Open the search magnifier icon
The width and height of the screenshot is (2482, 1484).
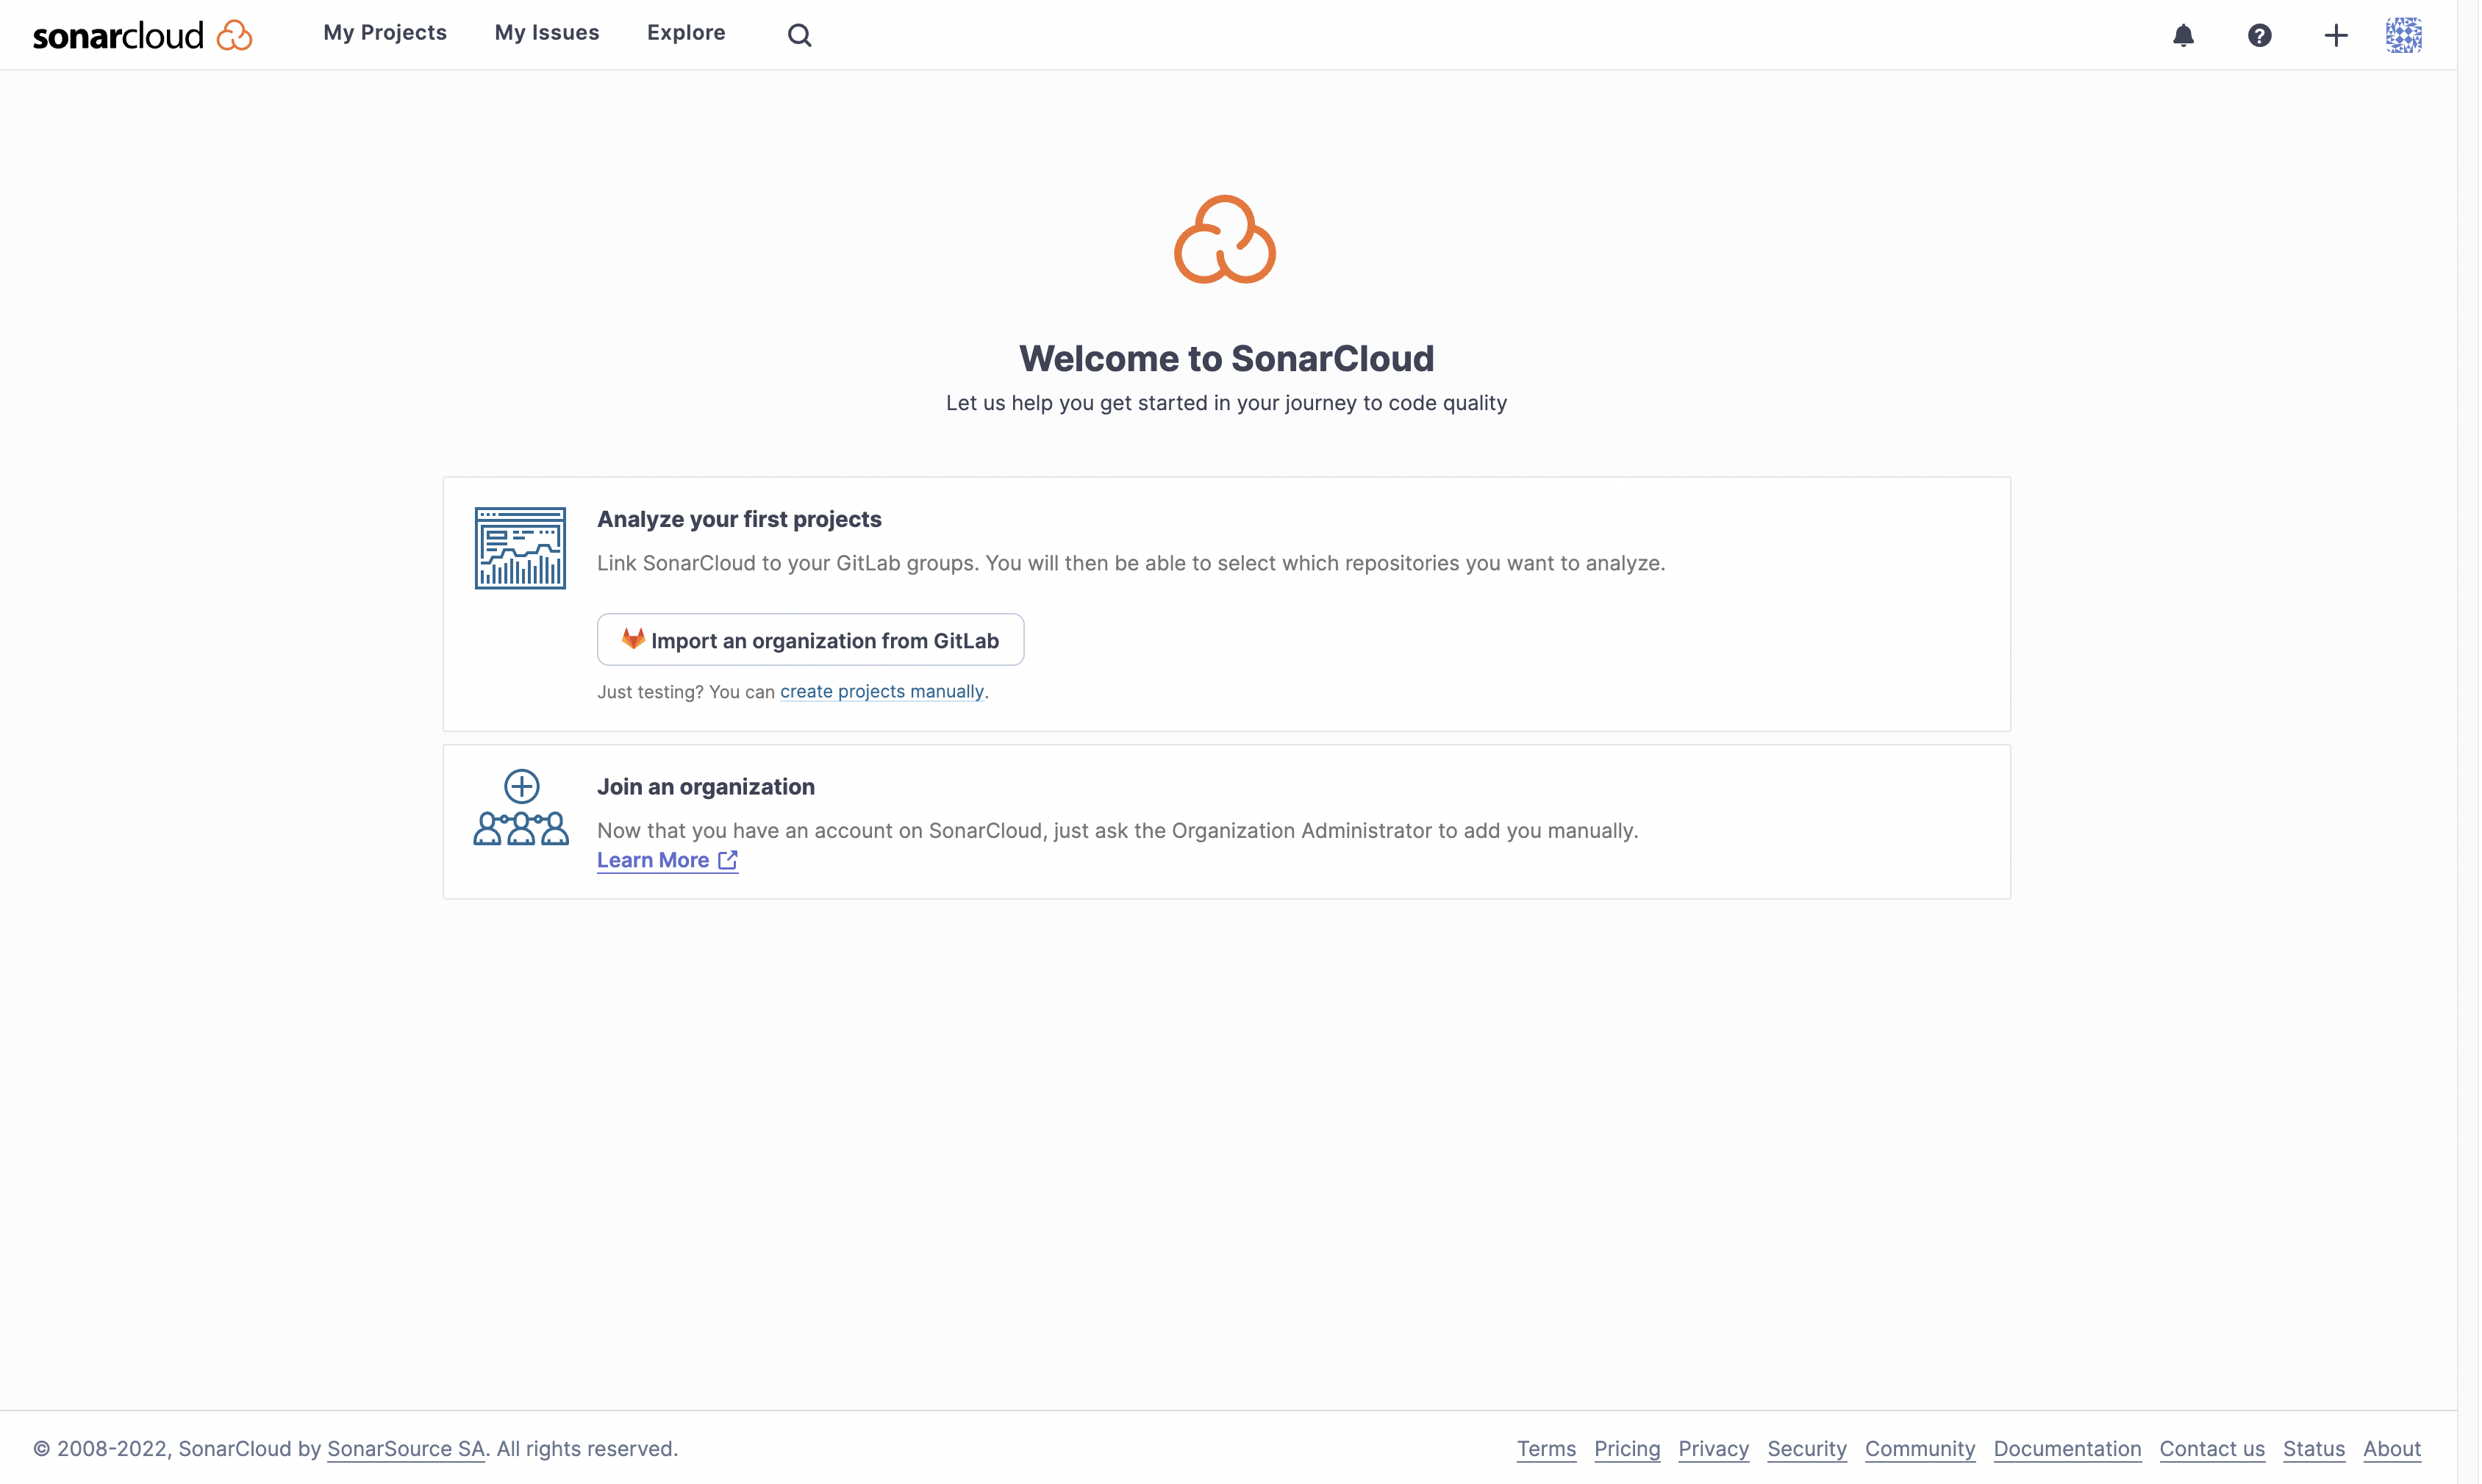click(799, 35)
